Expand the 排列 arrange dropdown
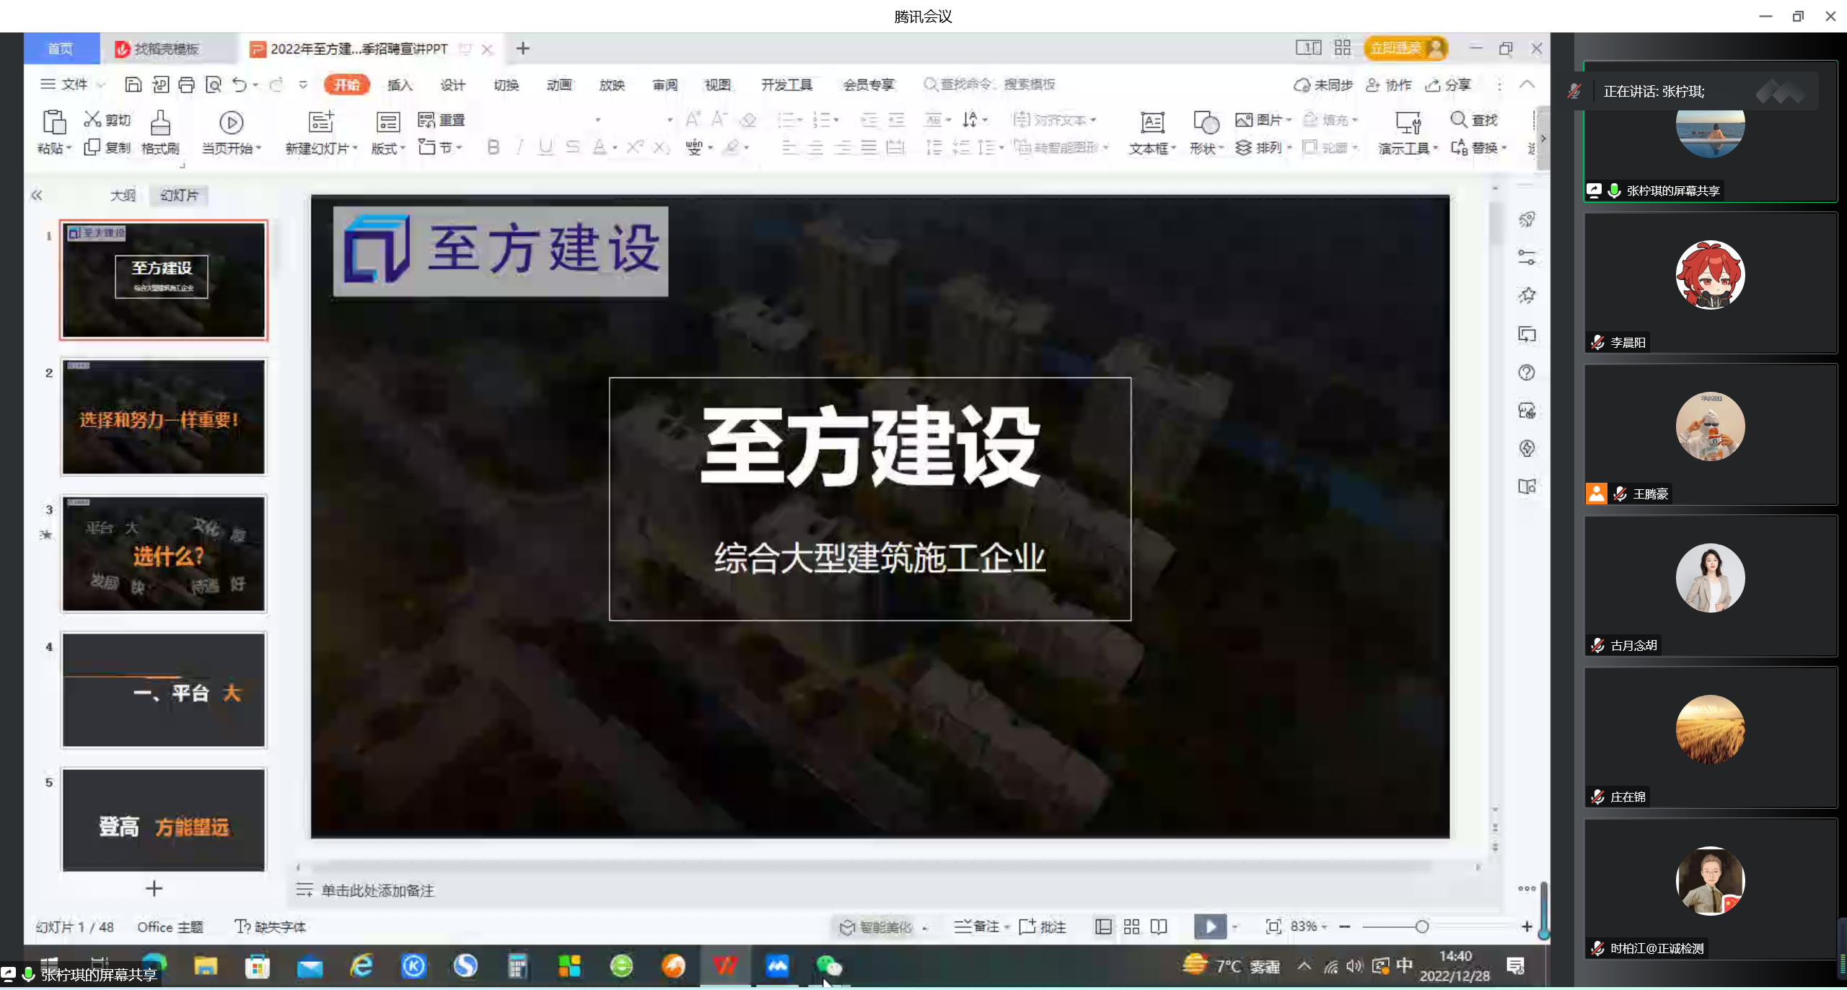Viewport: 1847px width, 990px height. point(1289,147)
